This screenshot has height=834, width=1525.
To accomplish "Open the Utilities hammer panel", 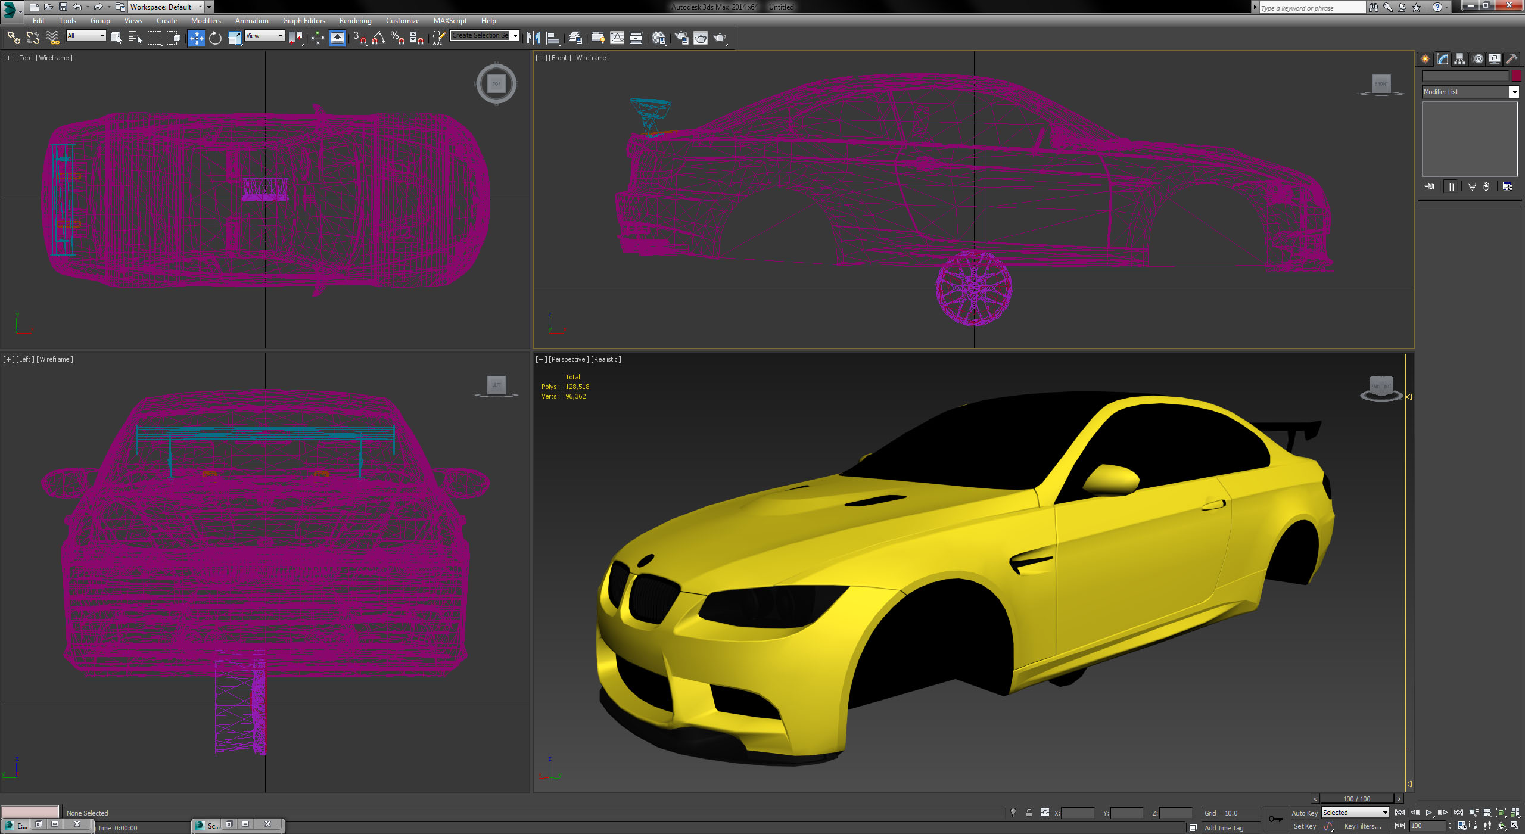I will [x=1511, y=59].
